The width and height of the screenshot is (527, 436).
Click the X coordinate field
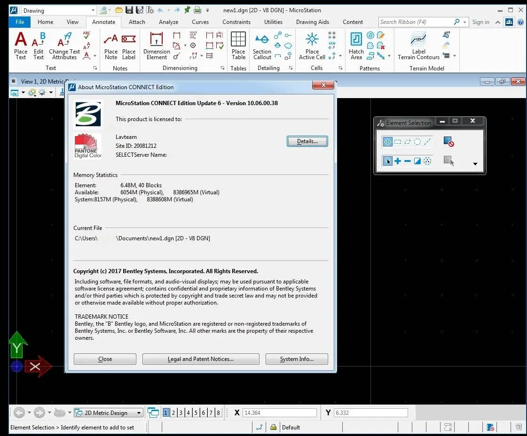280,413
